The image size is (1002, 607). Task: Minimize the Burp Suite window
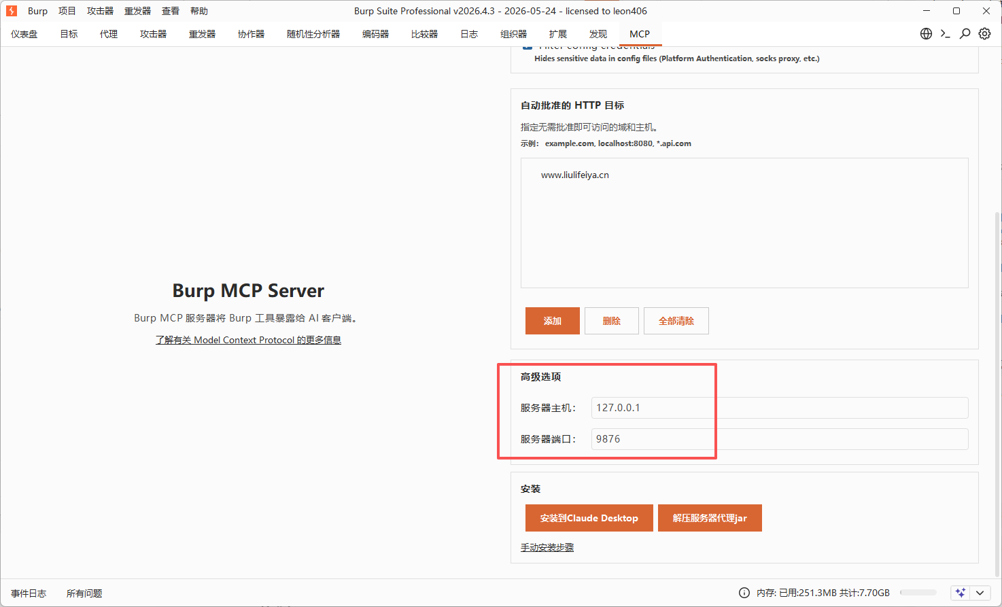pos(927,11)
